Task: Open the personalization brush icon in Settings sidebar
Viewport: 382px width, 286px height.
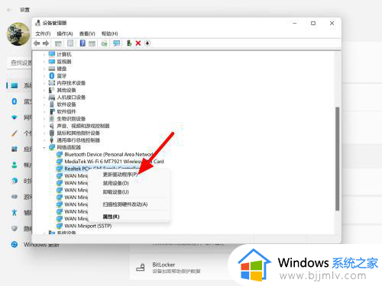Action: point(15,133)
